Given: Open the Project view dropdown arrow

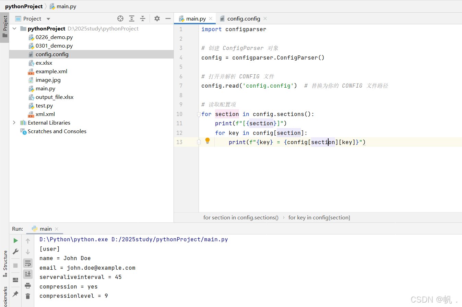Looking at the screenshot, I should pyautogui.click(x=48, y=19).
